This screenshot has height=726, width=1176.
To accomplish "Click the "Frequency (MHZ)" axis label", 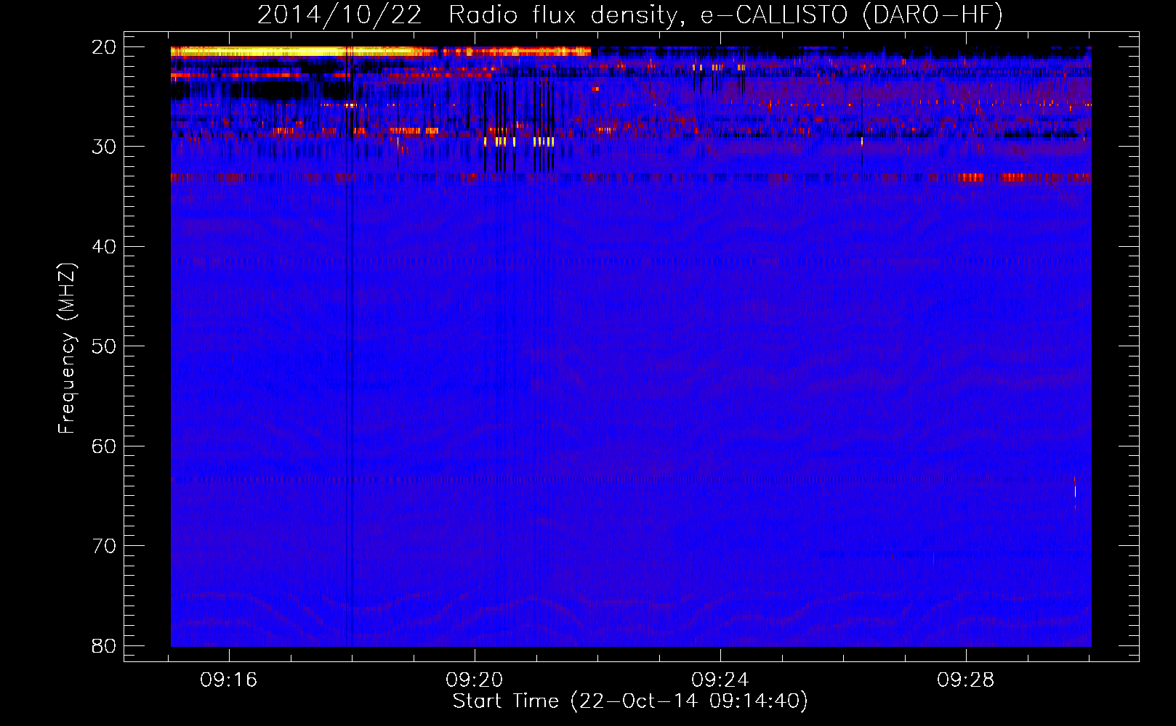I will coord(67,348).
